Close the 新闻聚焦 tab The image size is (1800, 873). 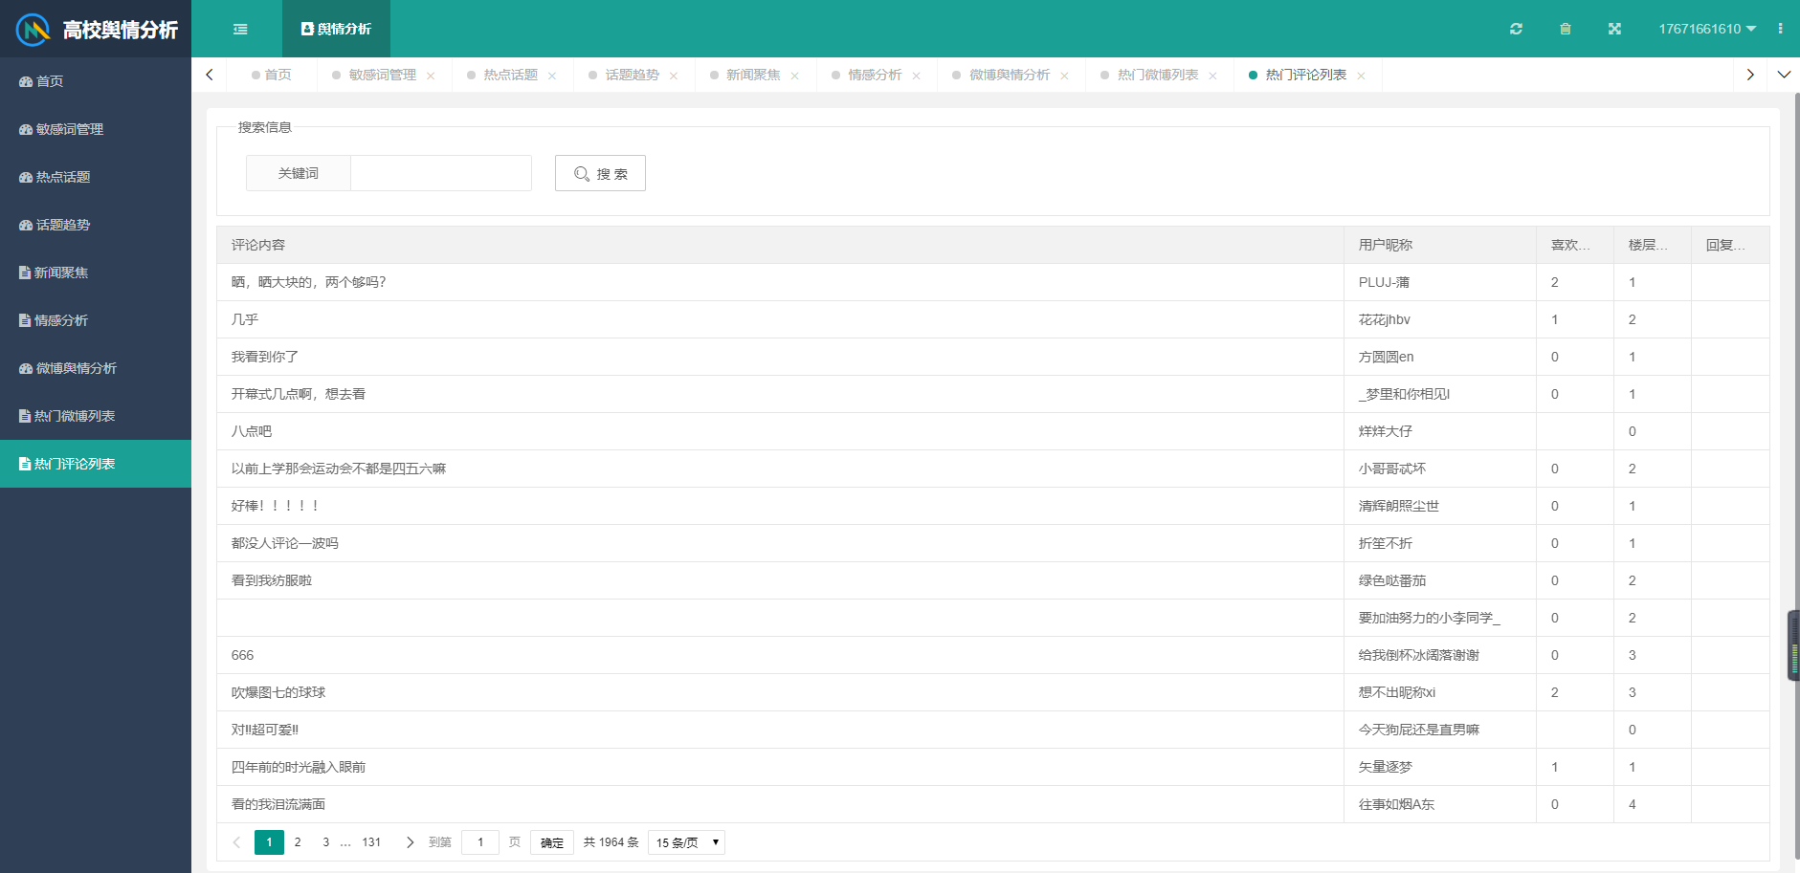tap(794, 76)
